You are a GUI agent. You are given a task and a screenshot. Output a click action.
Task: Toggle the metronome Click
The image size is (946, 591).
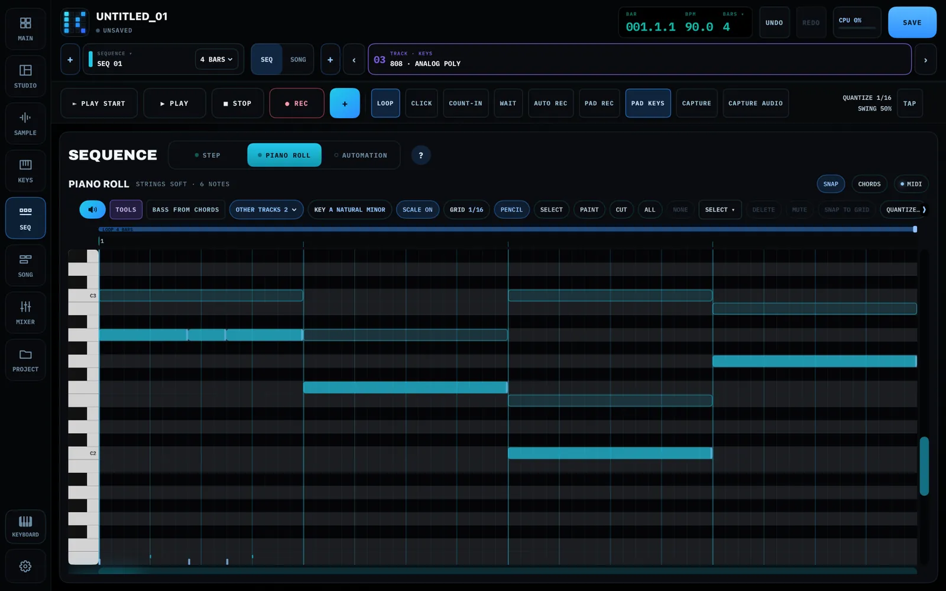(422, 103)
